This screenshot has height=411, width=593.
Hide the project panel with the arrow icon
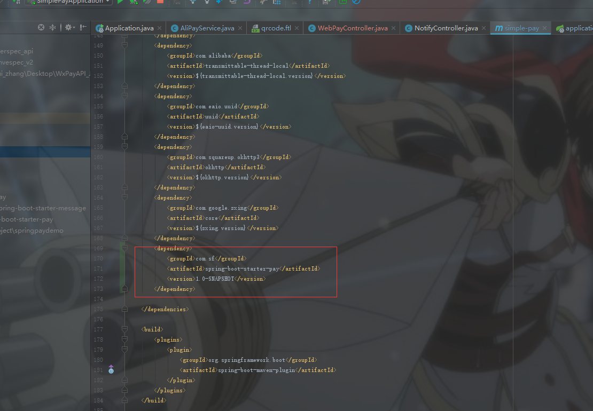point(83,27)
